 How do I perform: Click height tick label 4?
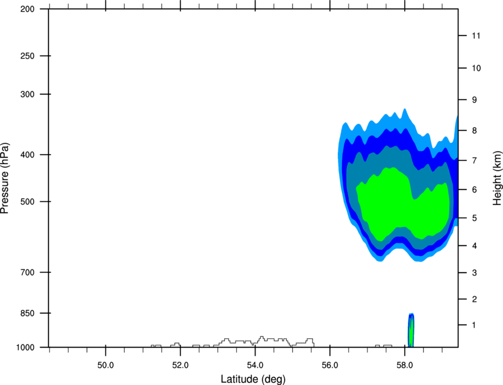tap(475, 246)
